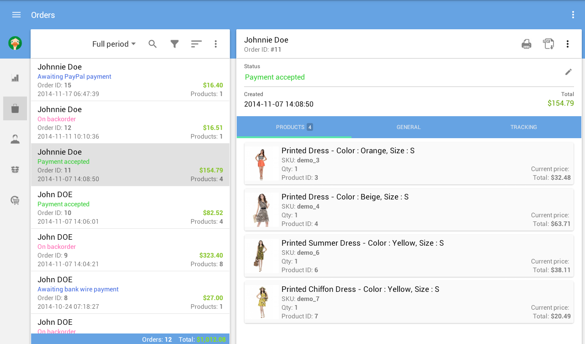585x344 pixels.
Task: Click the chiffon dress demo_7 thumbnail
Action: tap(262, 302)
